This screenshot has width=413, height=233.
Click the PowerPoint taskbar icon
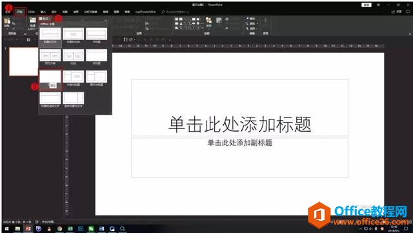point(28,228)
